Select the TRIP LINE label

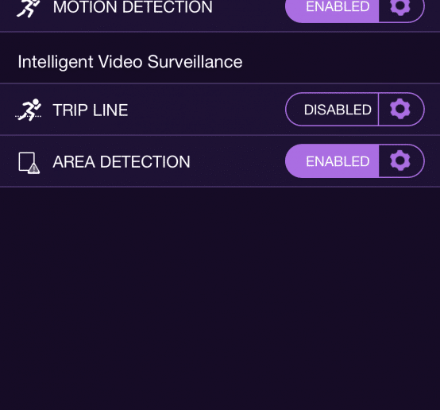pyautogui.click(x=91, y=110)
